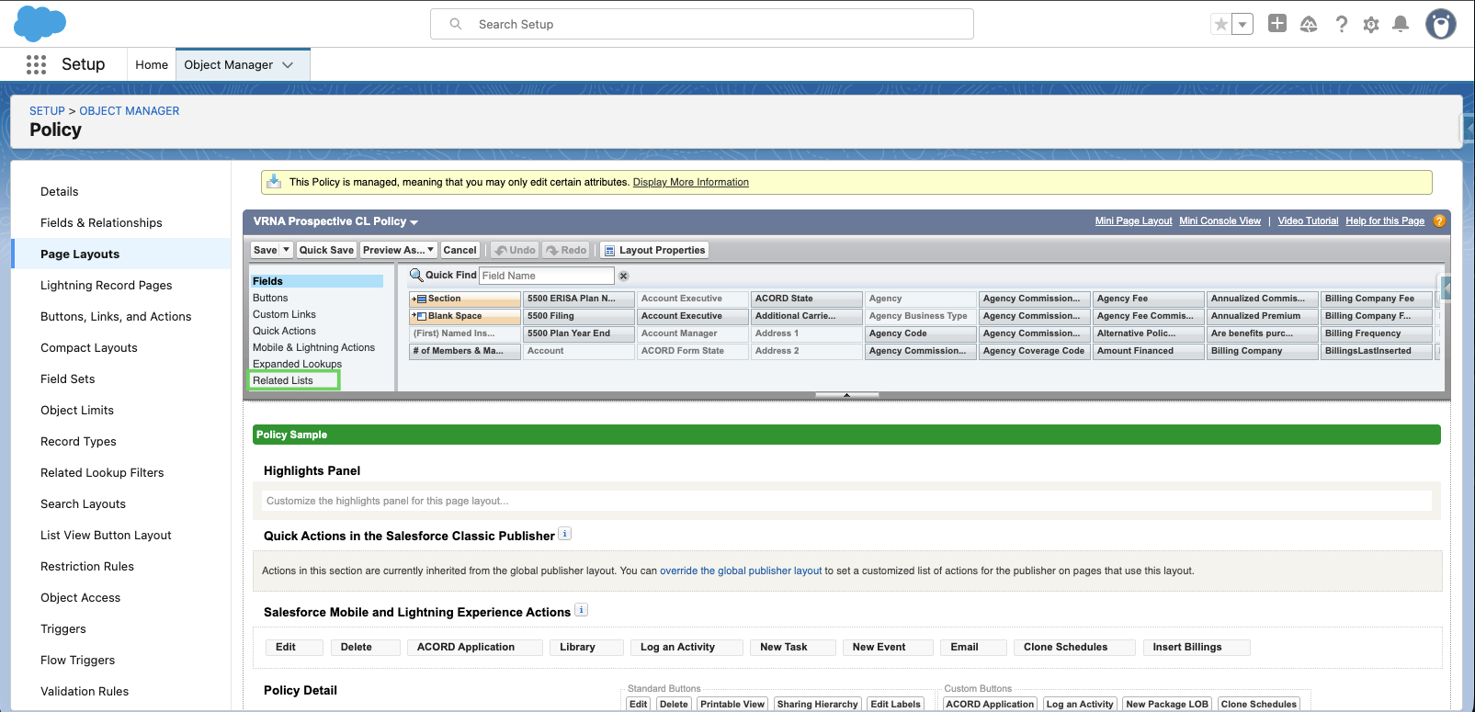Viewport: 1475px width, 712px height.
Task: Select Buttons category in the palette
Action: tap(270, 298)
